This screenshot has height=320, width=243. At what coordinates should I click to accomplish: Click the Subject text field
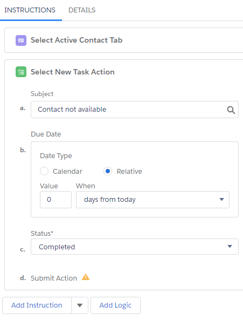135,110
